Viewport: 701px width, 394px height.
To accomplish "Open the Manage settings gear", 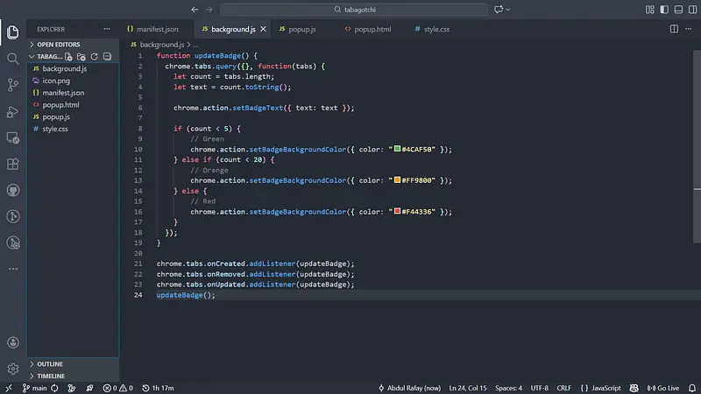I will (13, 369).
